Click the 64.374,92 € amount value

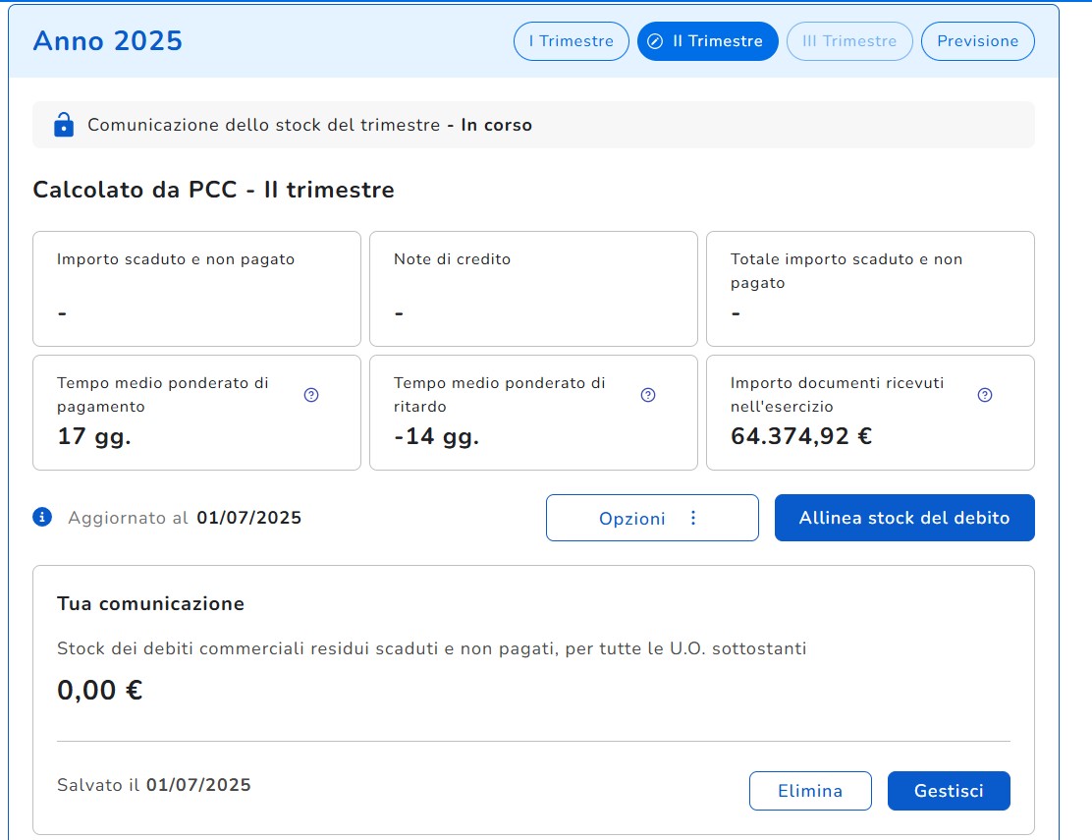tap(801, 436)
